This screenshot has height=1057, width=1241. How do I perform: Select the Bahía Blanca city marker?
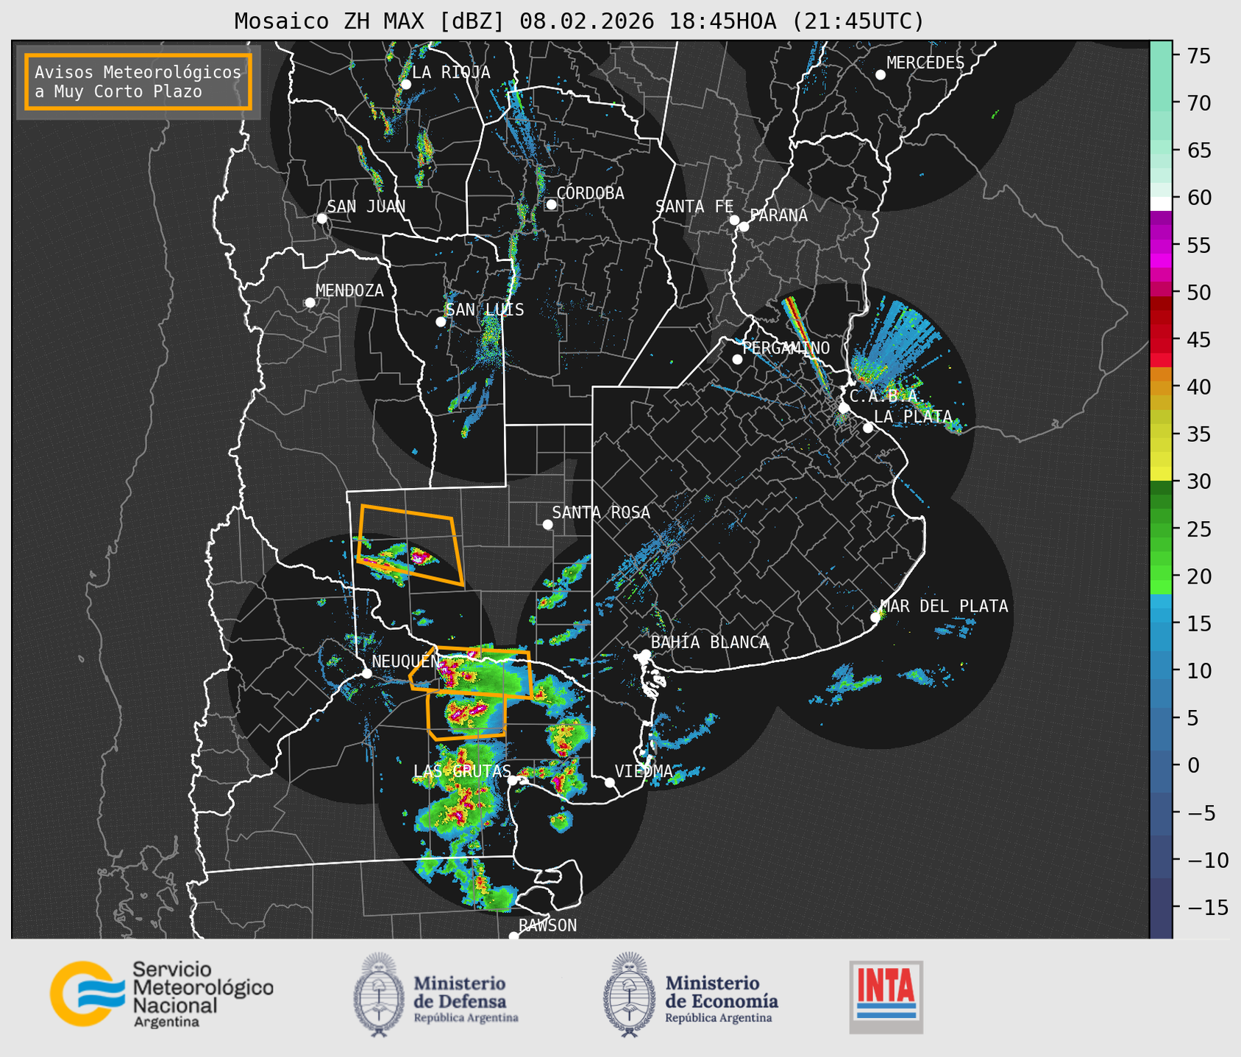645,654
